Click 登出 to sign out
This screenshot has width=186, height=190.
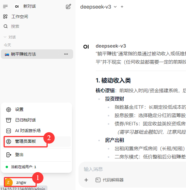pyautogui.click(x=19, y=155)
